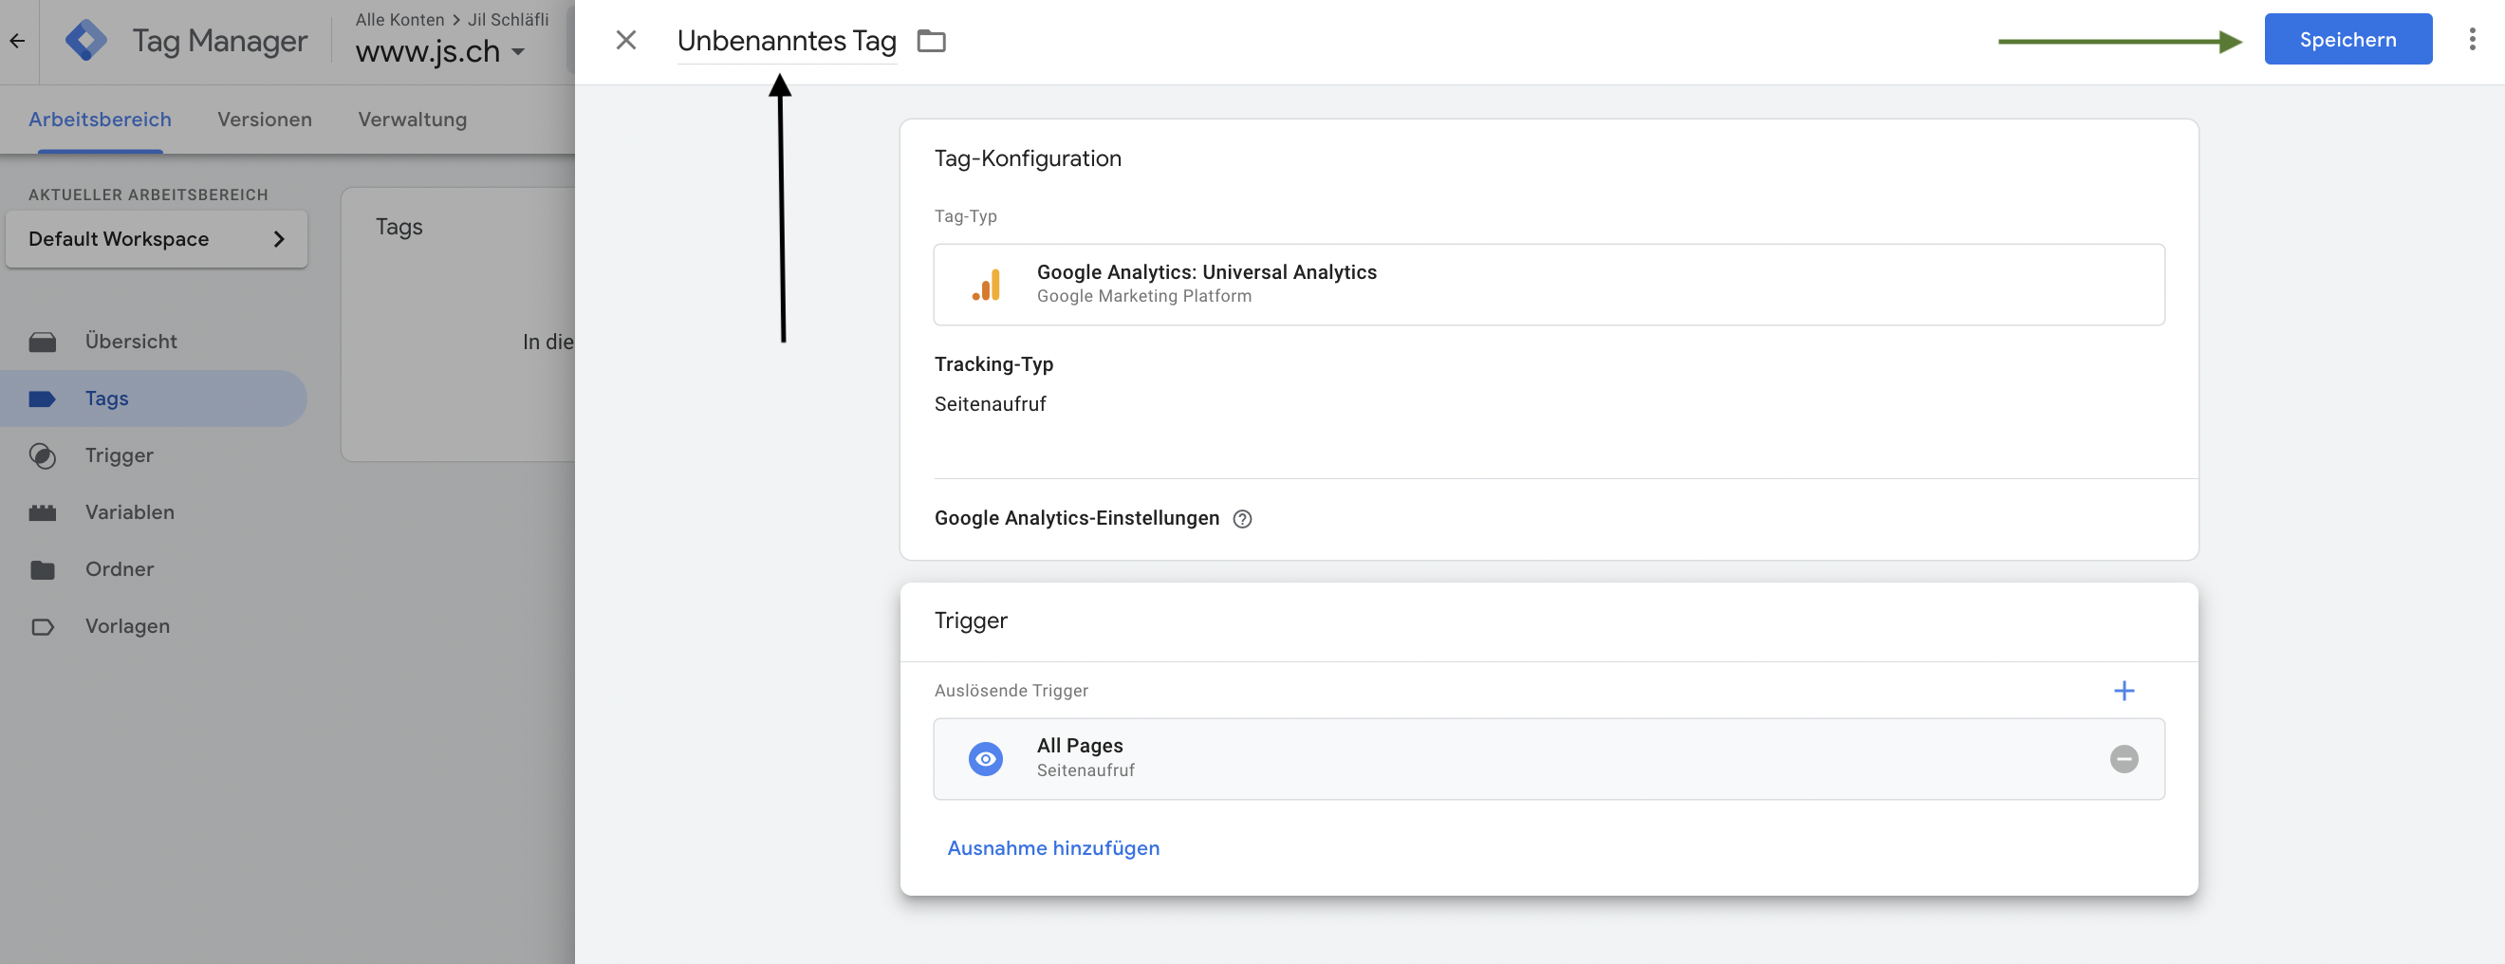Click the Auslösende Trigger label
Image resolution: width=2505 pixels, height=964 pixels.
pyautogui.click(x=1011, y=691)
